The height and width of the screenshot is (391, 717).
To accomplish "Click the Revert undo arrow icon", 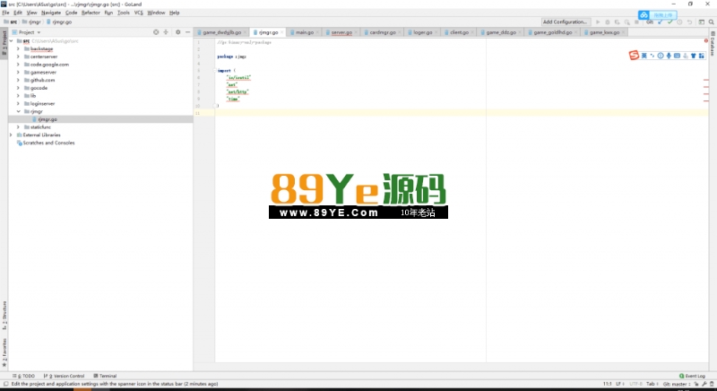I will (x=689, y=22).
